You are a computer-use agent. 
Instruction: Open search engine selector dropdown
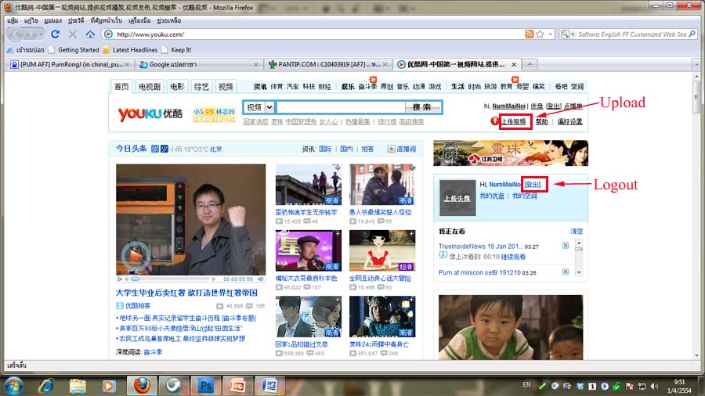[x=567, y=34]
